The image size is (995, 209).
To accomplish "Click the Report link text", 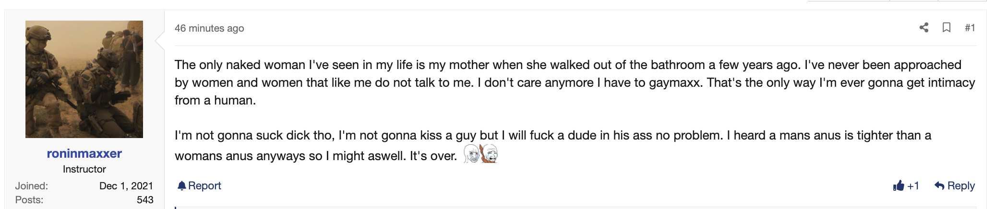I will click(x=204, y=186).
